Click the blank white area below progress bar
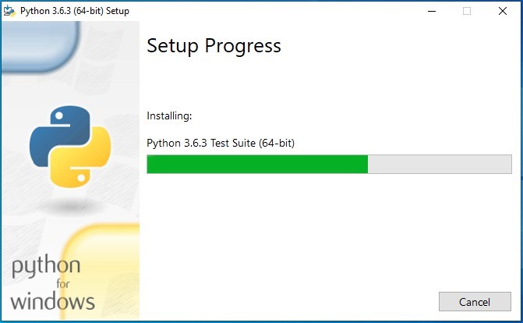This screenshot has width=523, height=323. [x=327, y=234]
